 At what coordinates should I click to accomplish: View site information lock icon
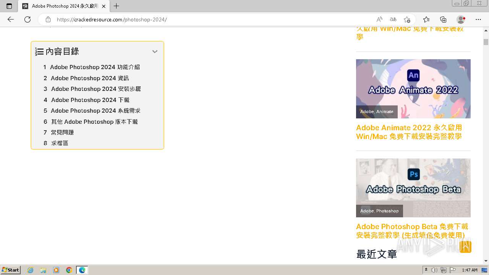[x=48, y=19]
